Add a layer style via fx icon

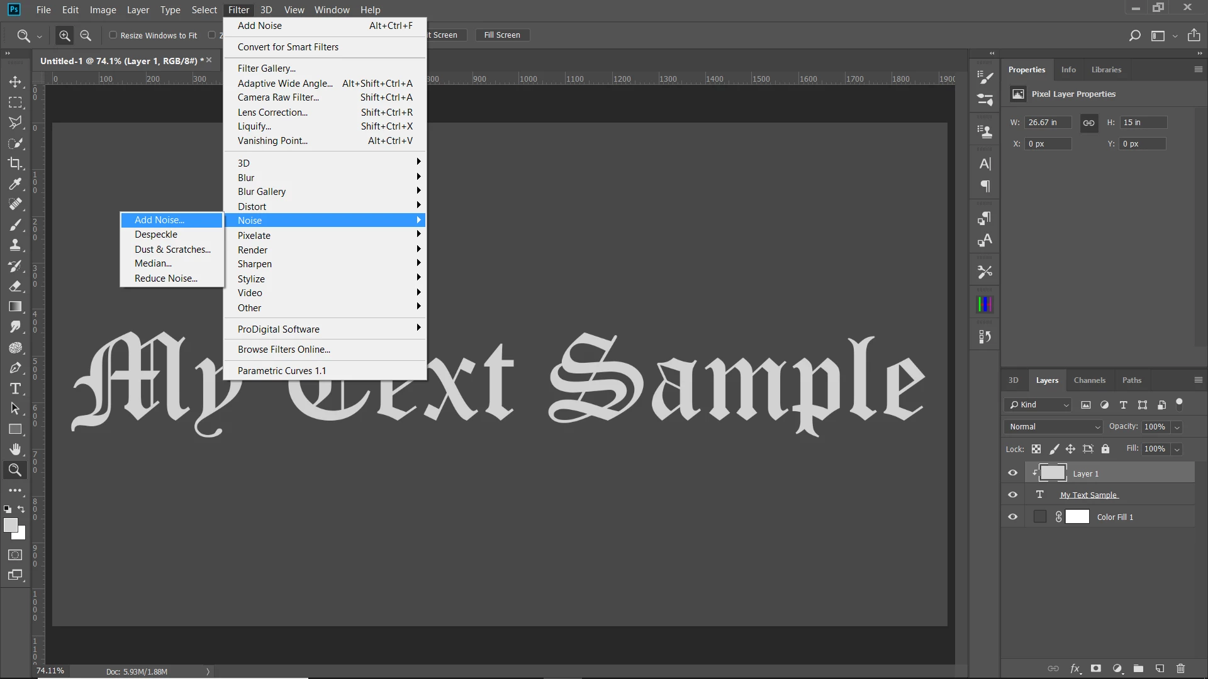(x=1075, y=668)
